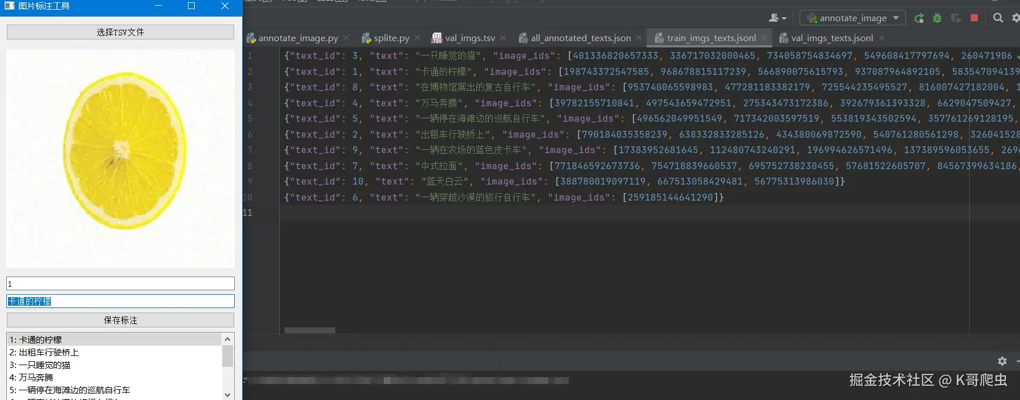
Task: Click line number 1 in gutter
Action: click(x=250, y=56)
